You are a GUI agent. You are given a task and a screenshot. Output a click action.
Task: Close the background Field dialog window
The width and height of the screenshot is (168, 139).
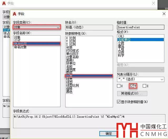click(154, 3)
